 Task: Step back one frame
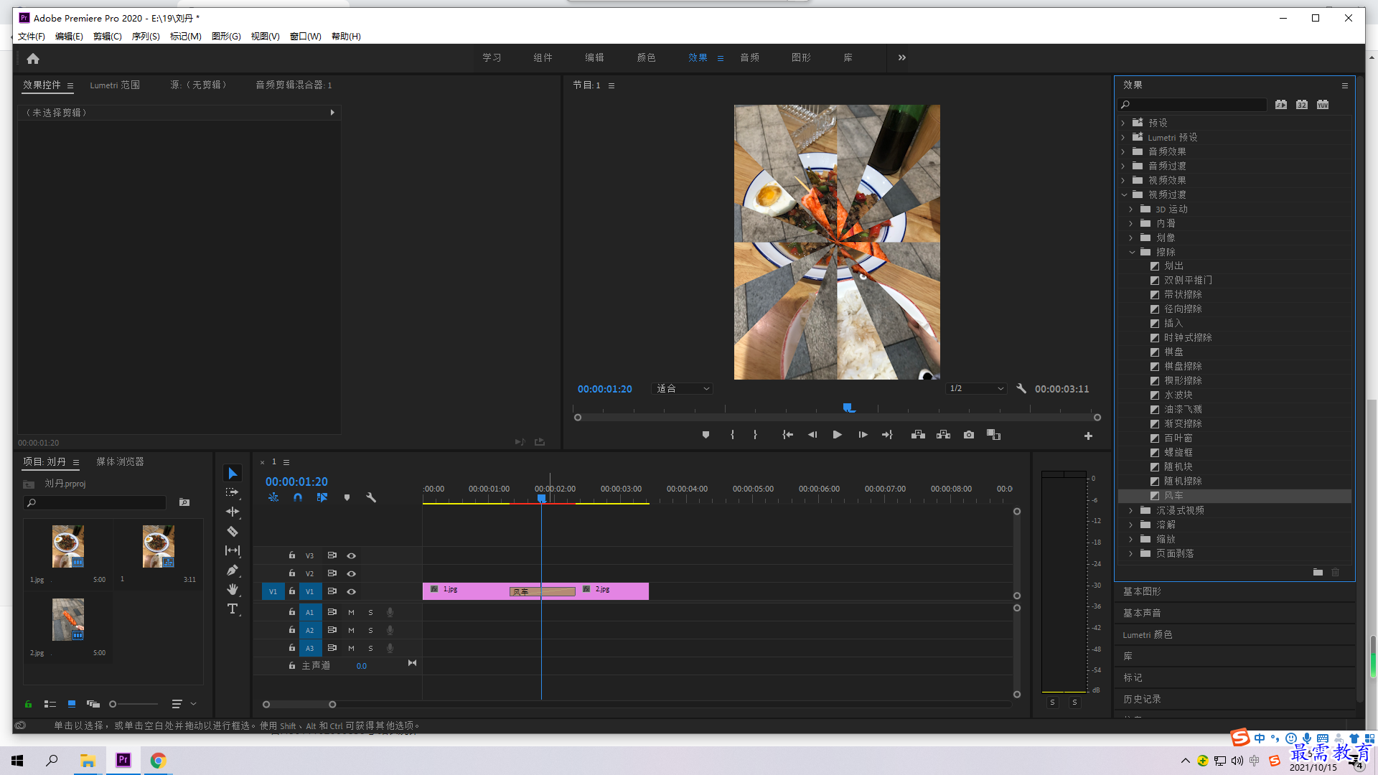(812, 435)
